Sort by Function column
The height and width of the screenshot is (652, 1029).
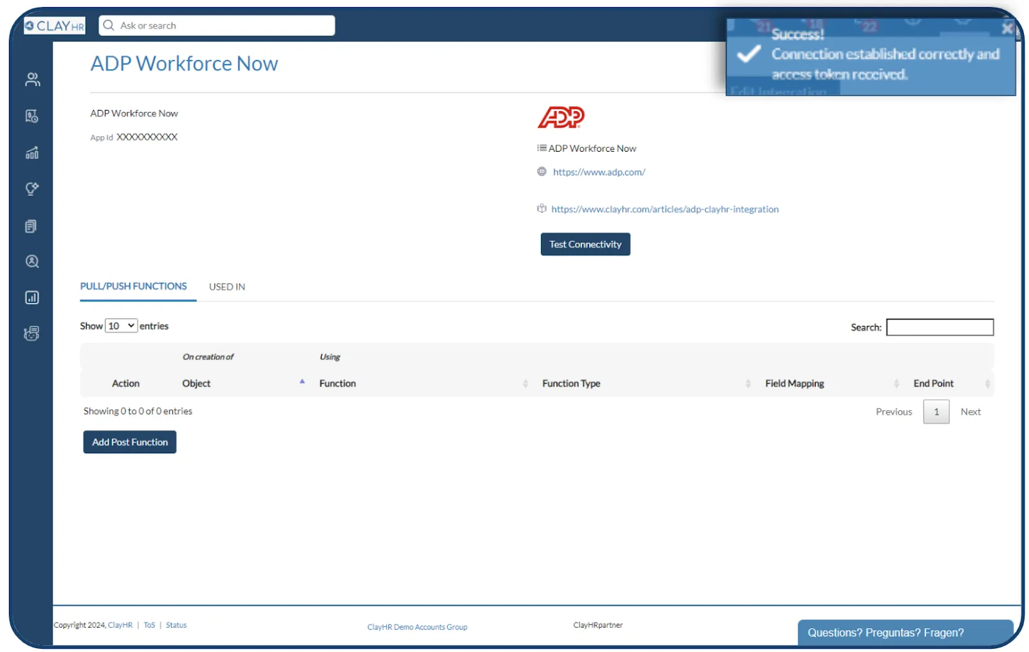pos(423,383)
